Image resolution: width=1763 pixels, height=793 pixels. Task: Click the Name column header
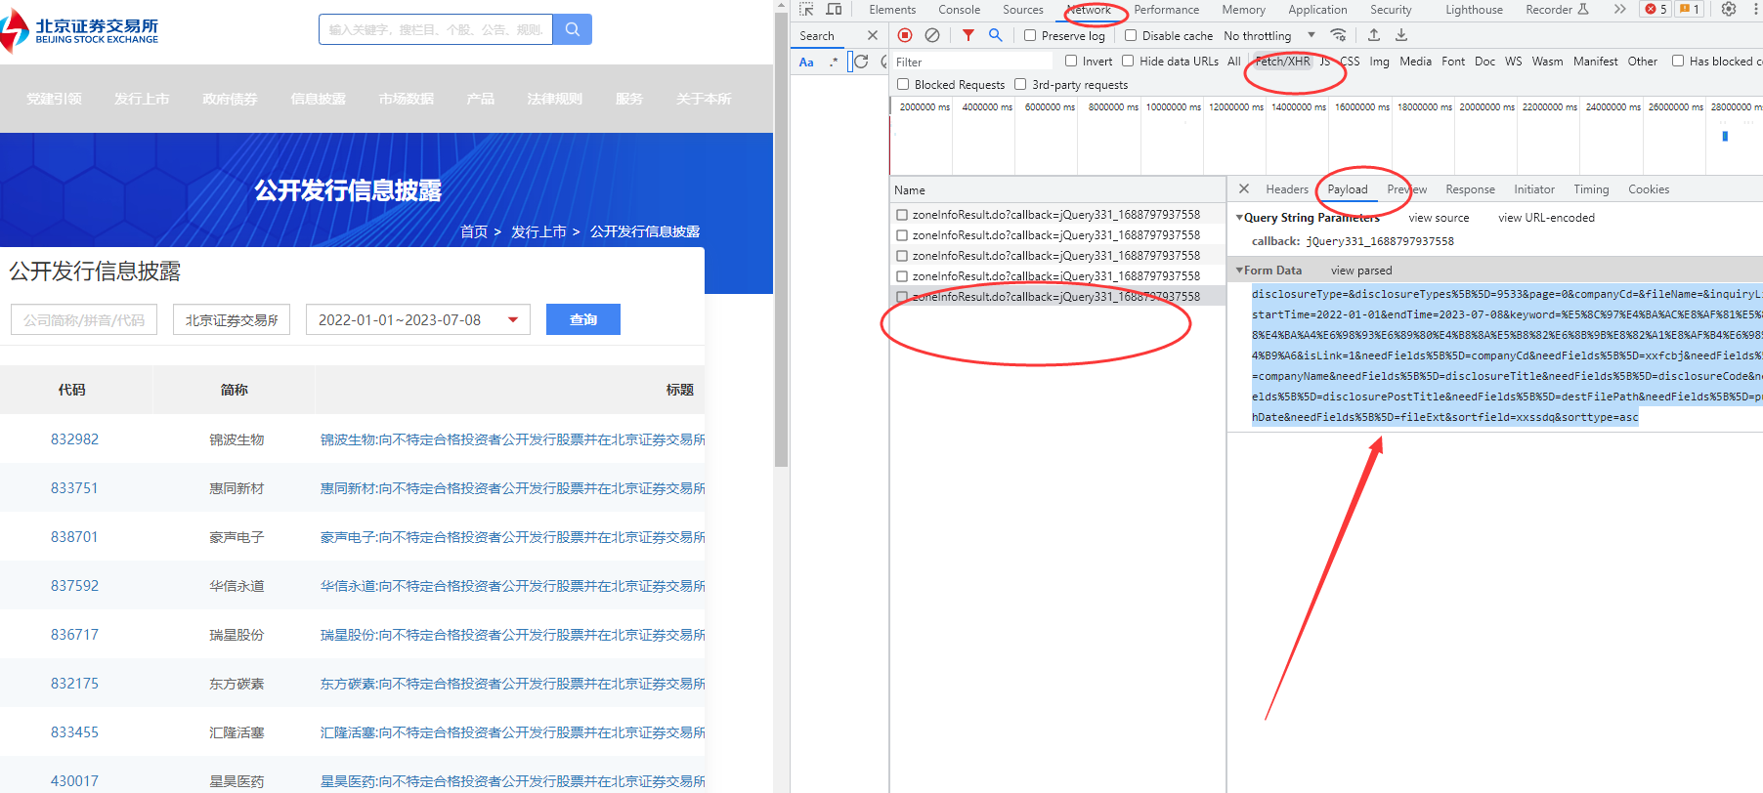pos(1057,189)
